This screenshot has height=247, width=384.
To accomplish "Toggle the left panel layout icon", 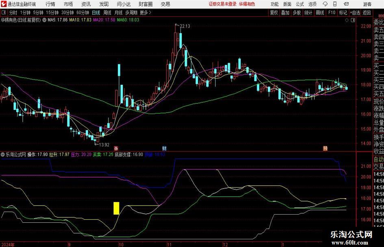I will [4, 13].
